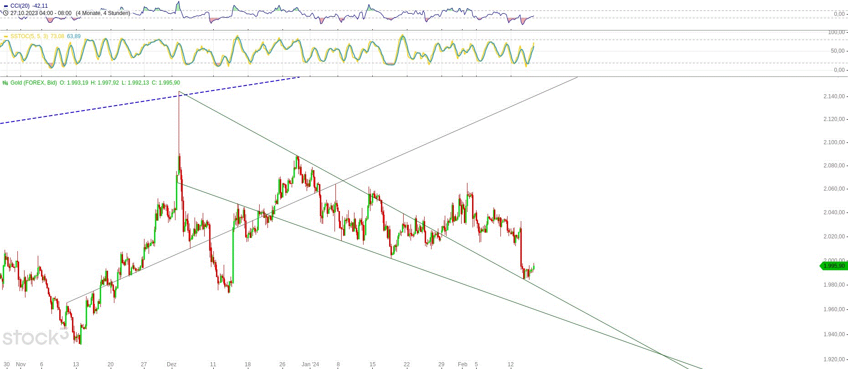Screen dimensions: 848x369
Task: Click the date axis label 26
Action: [x=283, y=364]
